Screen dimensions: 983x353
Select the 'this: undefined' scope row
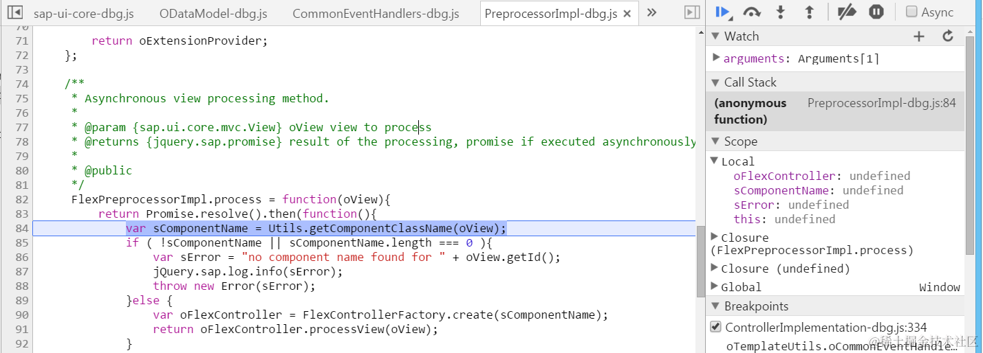784,219
